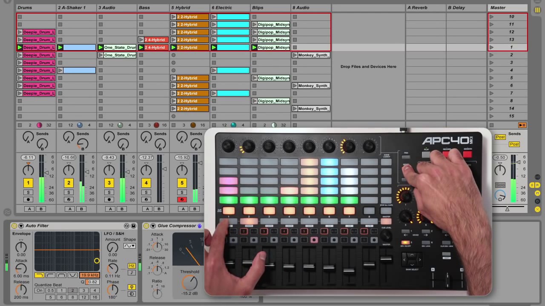Disarm the red record button on track 5
This screenshot has width=545, height=306.
182,200
